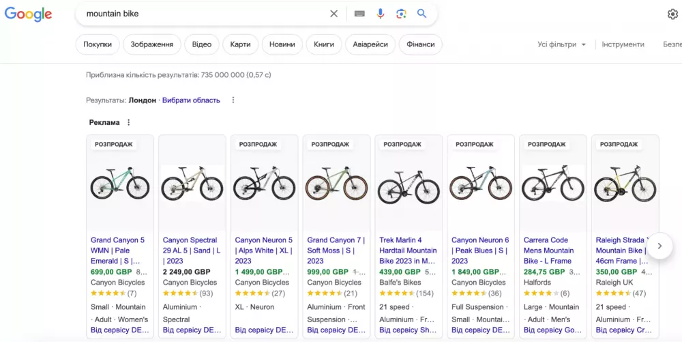The height and width of the screenshot is (342, 682).
Task: Click the Вибрати область link
Action: pos(191,100)
